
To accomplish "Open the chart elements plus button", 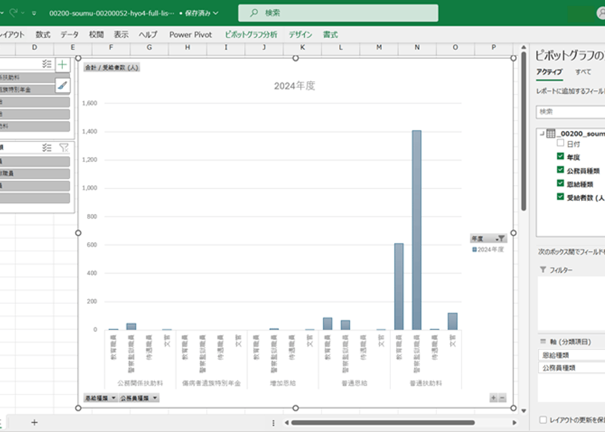I will (62, 64).
